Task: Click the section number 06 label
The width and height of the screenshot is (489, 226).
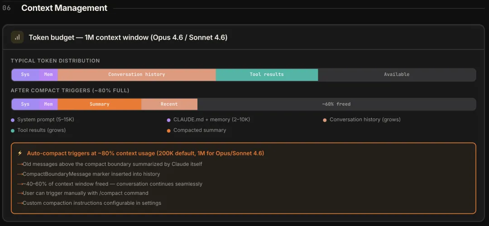Action: [7, 8]
